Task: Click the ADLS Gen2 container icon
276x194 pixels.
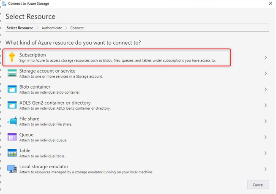Action: point(12,105)
